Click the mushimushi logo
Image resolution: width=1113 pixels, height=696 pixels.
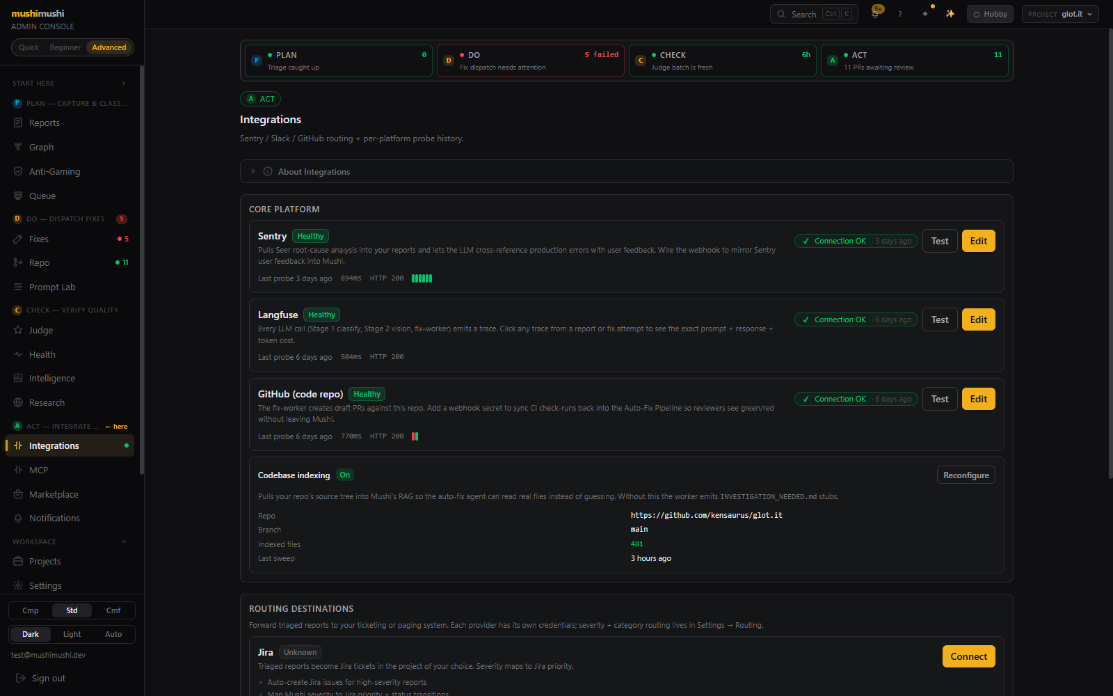click(38, 13)
